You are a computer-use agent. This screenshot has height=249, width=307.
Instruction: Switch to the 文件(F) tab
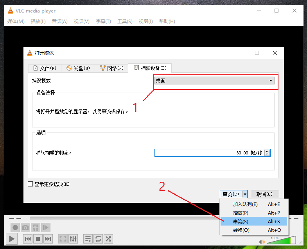click(45, 68)
